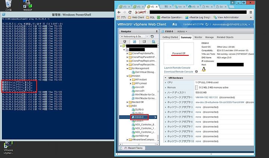Open the Chrome hamburger menu
Viewport: 269px width, 158px height.
[x=251, y=12]
